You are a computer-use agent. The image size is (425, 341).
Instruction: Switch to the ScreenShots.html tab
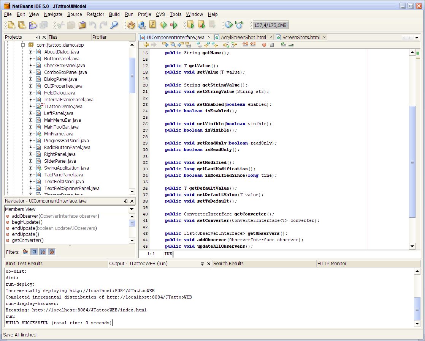point(301,37)
